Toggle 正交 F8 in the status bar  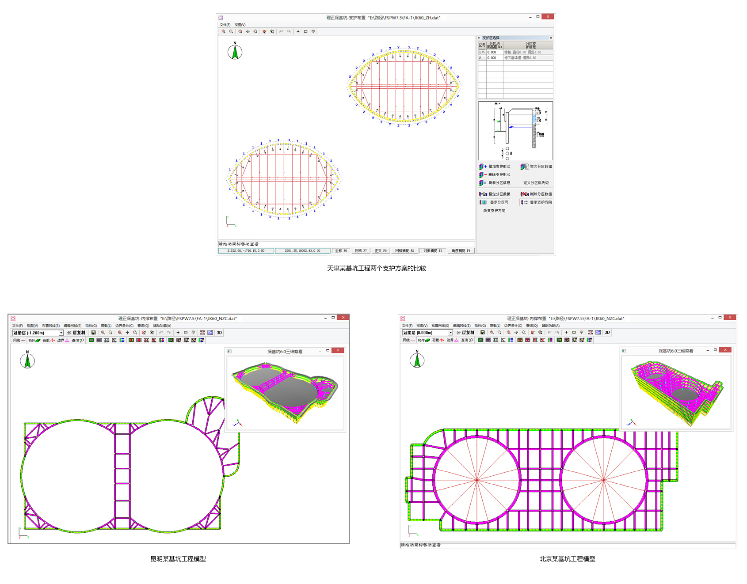coord(381,251)
